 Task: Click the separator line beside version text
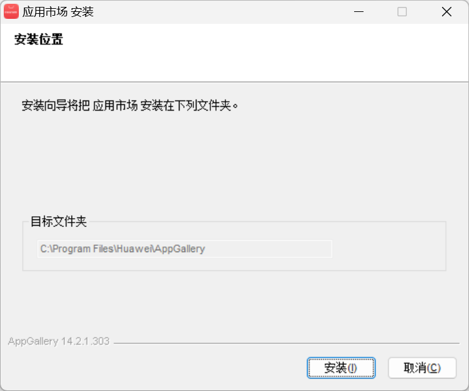coord(283,343)
